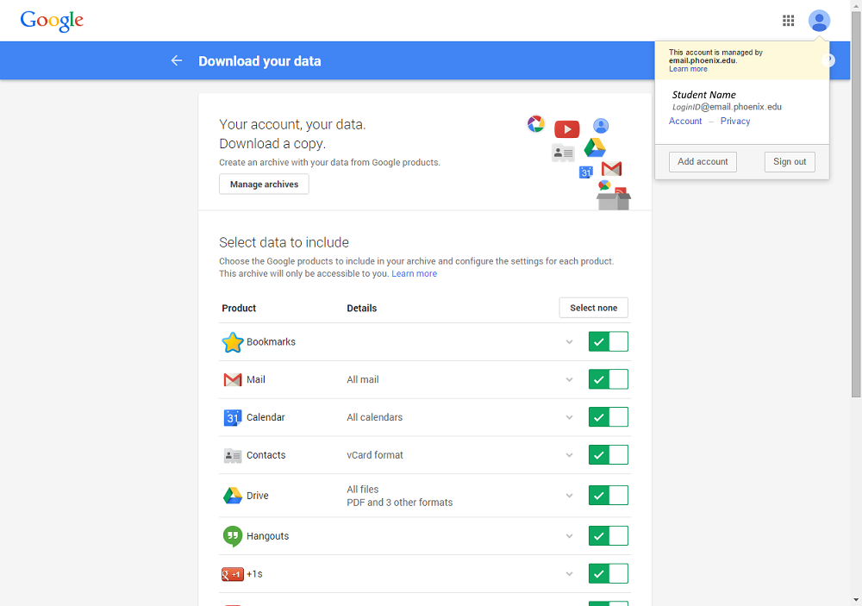Open the Privacy menu link
862x606 pixels.
[x=734, y=121]
